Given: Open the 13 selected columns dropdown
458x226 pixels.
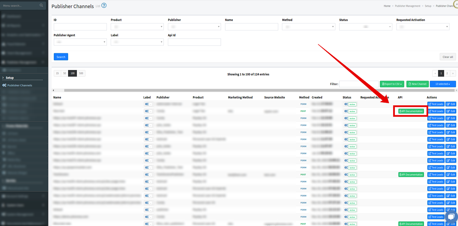Looking at the screenshot, I should [x=443, y=84].
